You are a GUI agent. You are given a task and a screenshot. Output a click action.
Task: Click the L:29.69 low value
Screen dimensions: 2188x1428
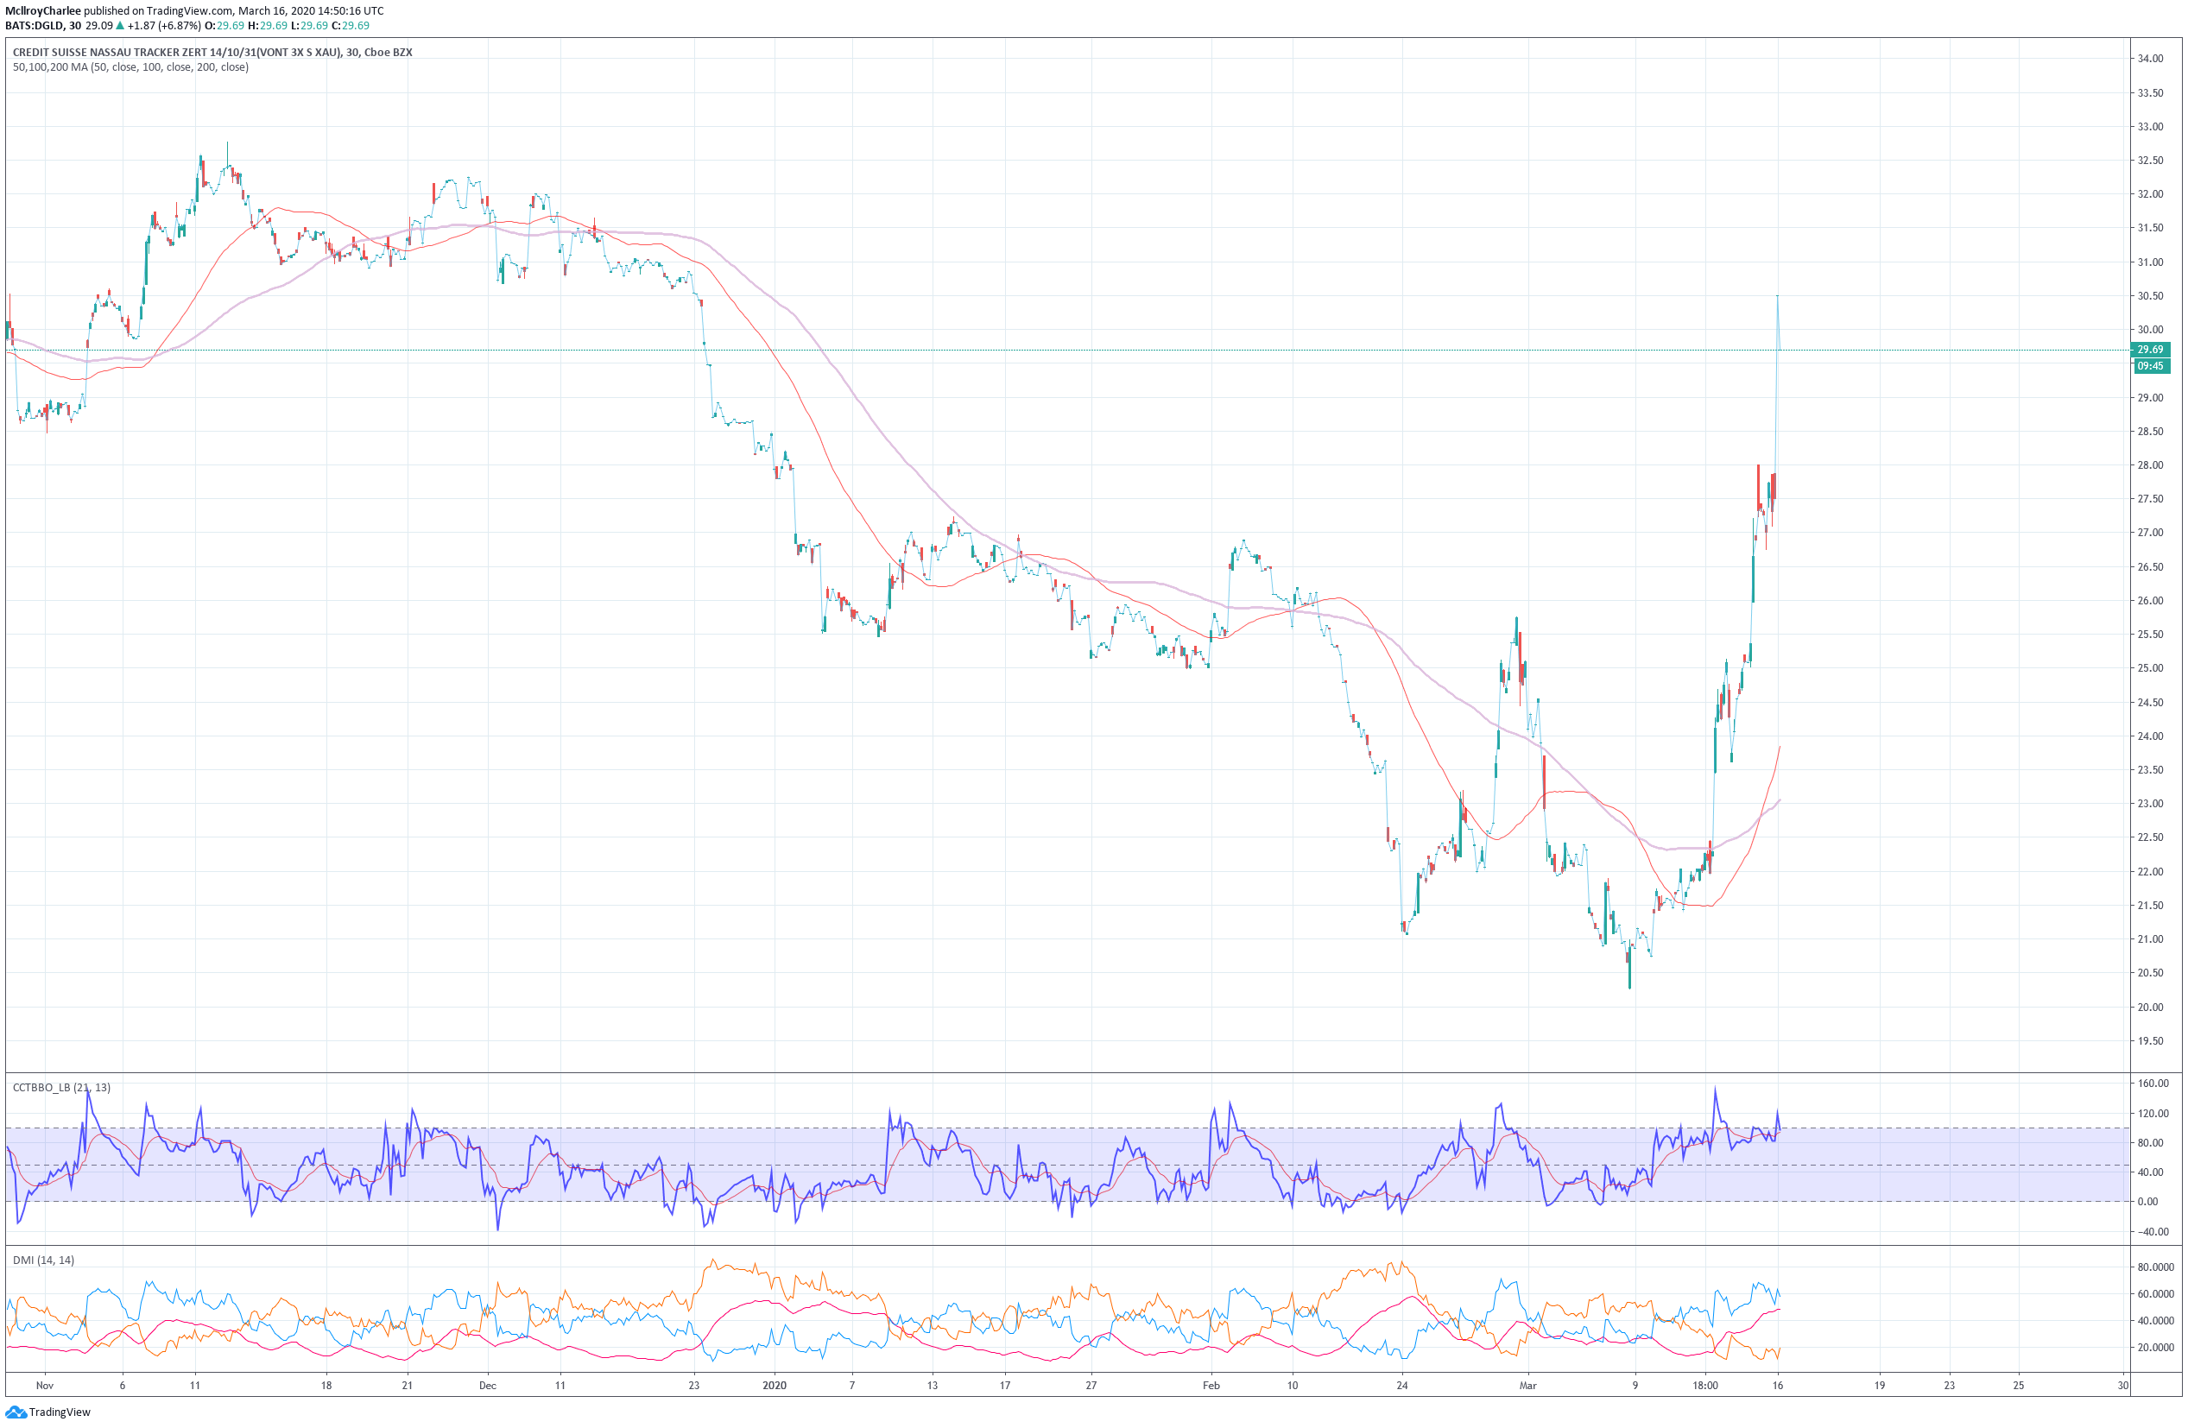[x=309, y=26]
